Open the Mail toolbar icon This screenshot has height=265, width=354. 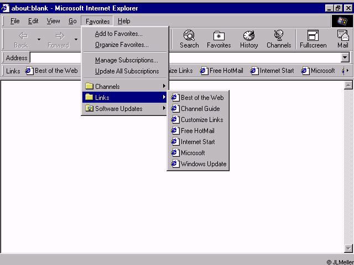click(x=343, y=35)
